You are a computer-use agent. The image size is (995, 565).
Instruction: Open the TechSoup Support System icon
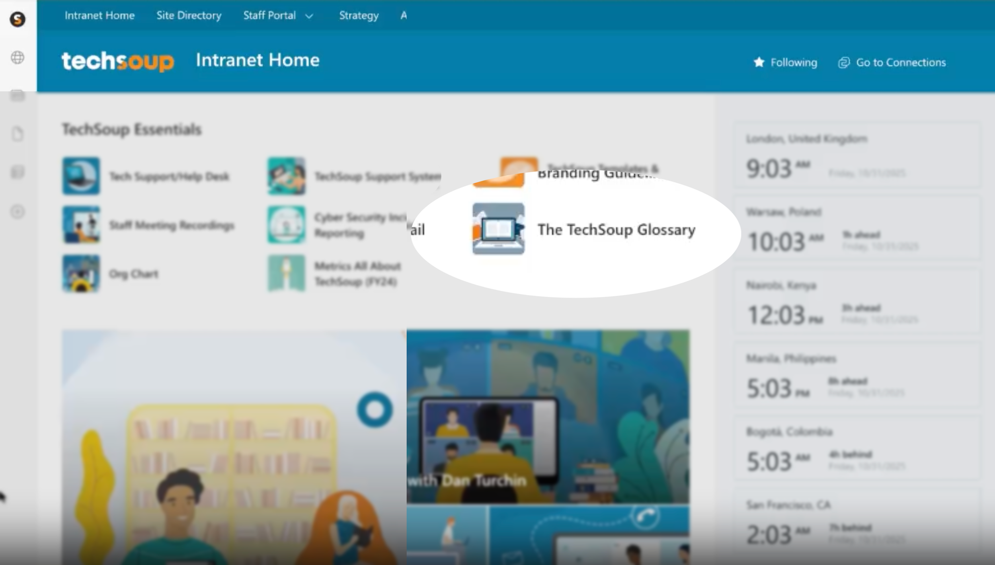coord(286,176)
